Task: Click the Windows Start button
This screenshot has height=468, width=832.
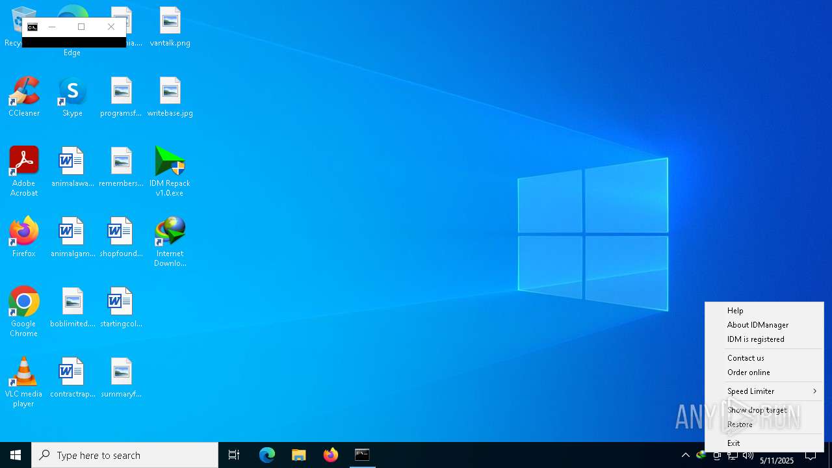Action: coord(16,455)
